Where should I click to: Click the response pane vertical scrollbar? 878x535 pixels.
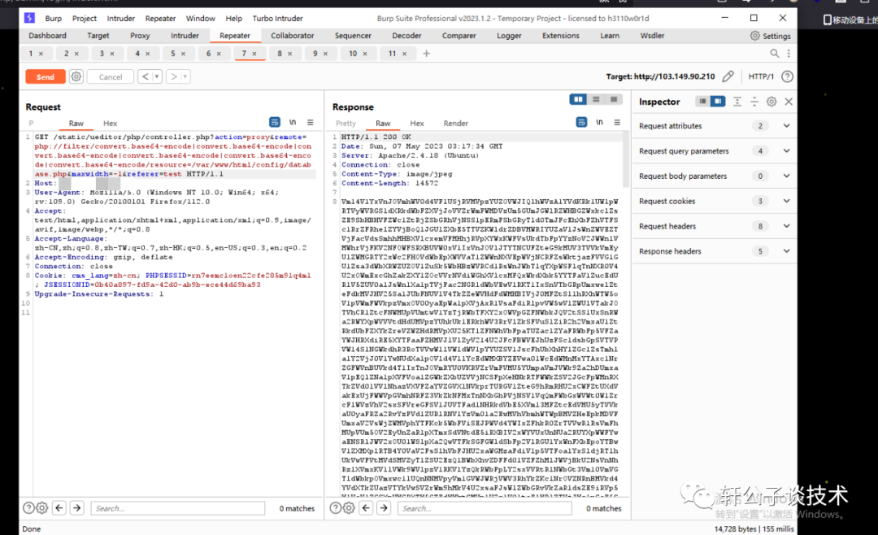[626, 160]
